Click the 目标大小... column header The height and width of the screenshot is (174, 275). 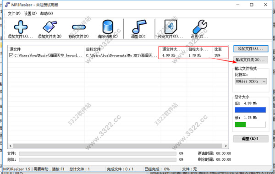tap(198, 49)
